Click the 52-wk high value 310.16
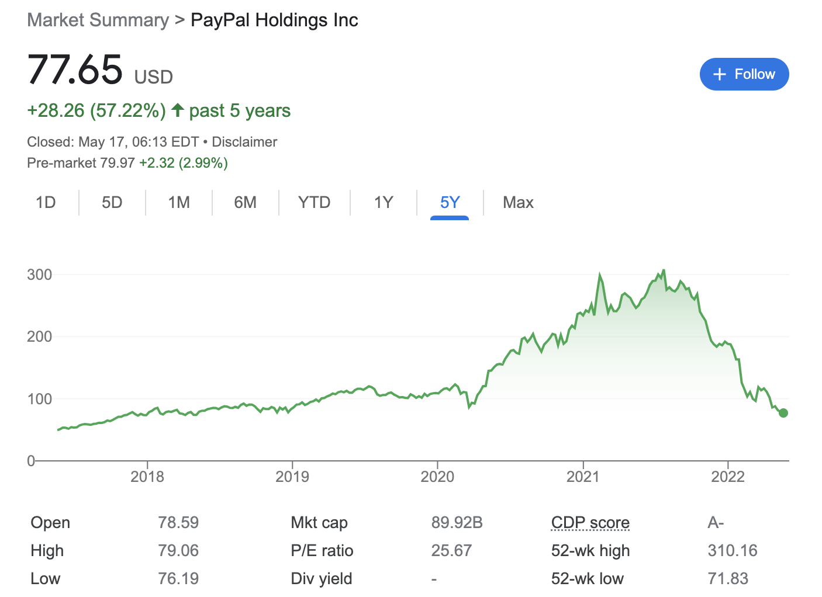The height and width of the screenshot is (597, 822). [733, 550]
